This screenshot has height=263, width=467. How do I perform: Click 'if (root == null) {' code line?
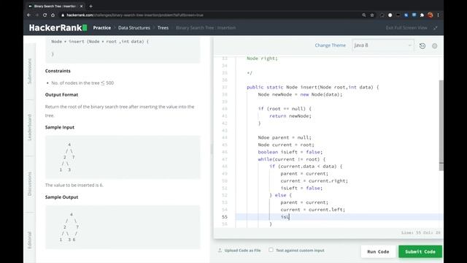click(x=285, y=109)
